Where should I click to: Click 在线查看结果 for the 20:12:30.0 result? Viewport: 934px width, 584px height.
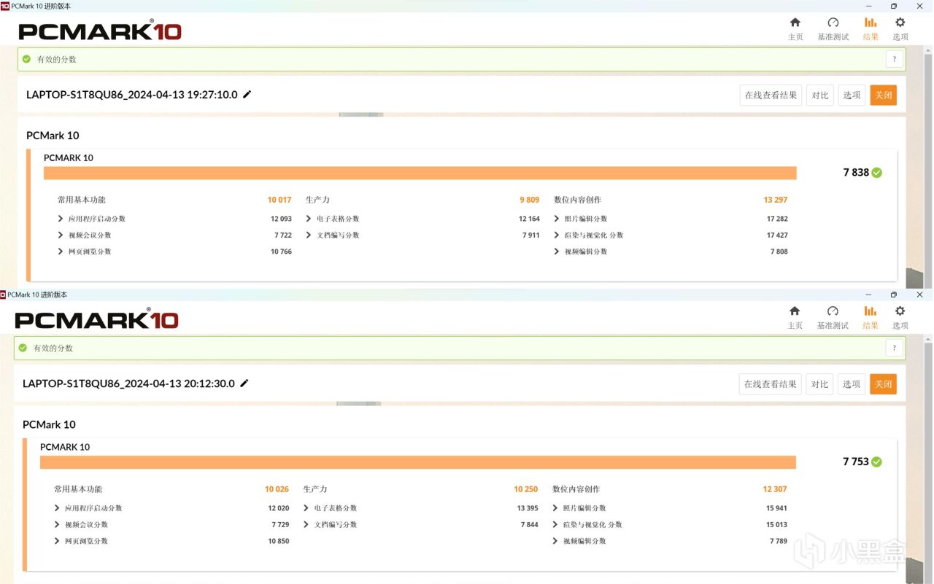[771, 384]
